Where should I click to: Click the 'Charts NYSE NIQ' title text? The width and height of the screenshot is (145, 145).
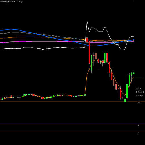(x=15, y=2)
